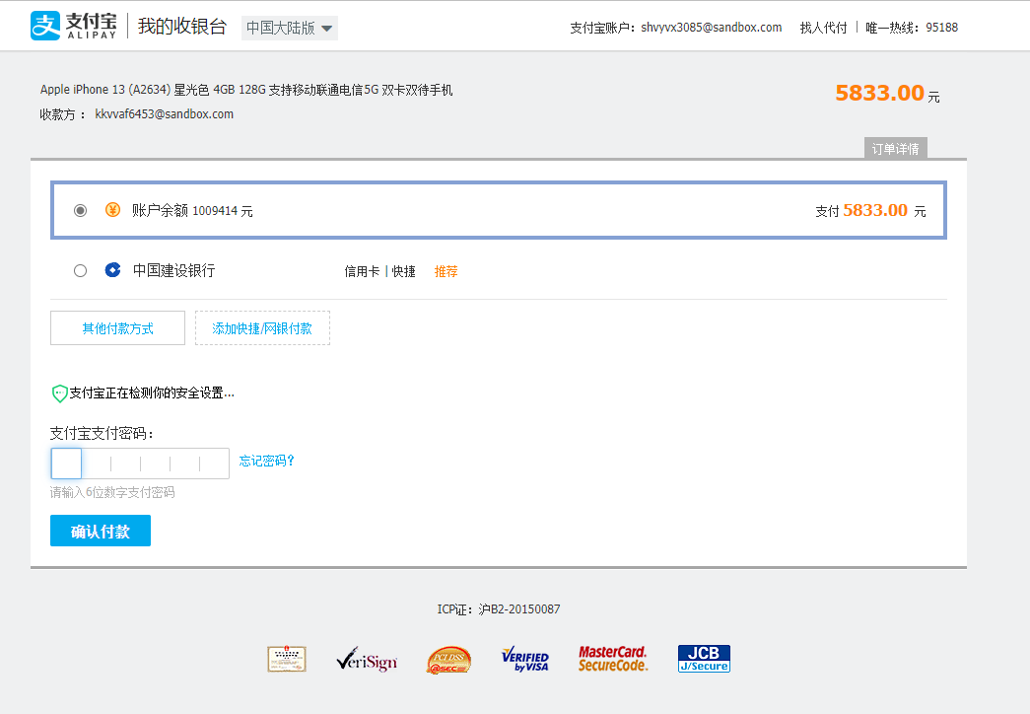This screenshot has width=1030, height=714.
Task: Click the Alipay logo
Action: (74, 26)
